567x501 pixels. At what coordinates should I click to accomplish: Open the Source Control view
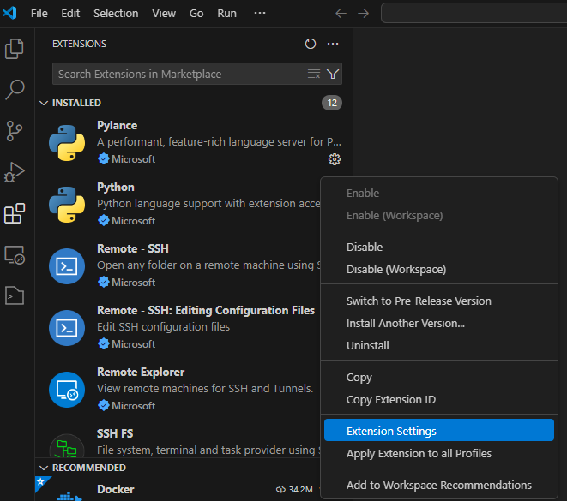[x=15, y=131]
